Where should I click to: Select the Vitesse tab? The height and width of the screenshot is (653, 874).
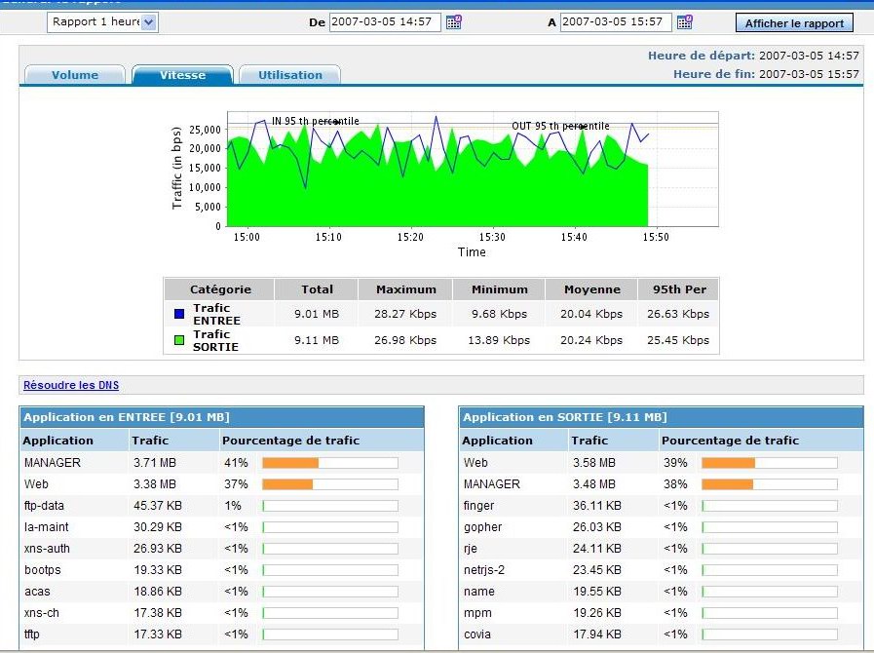click(x=182, y=75)
